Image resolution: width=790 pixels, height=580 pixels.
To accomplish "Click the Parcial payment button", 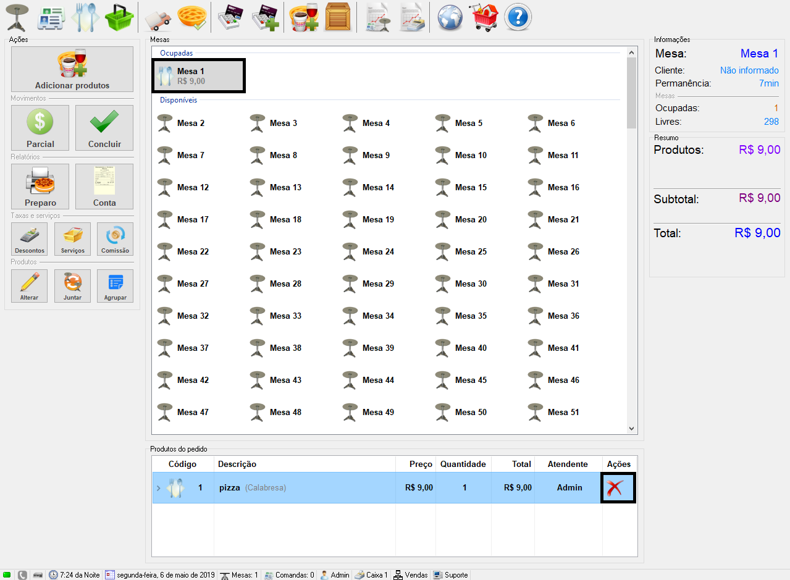I will pos(40,128).
